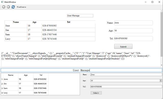Click the web view vertical scrollbar thumb
The width and height of the screenshot is (163, 99).
pos(161,34)
